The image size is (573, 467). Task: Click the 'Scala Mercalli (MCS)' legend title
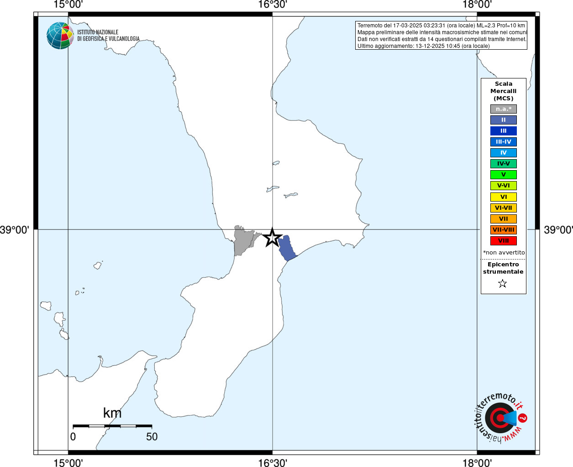pos(504,91)
